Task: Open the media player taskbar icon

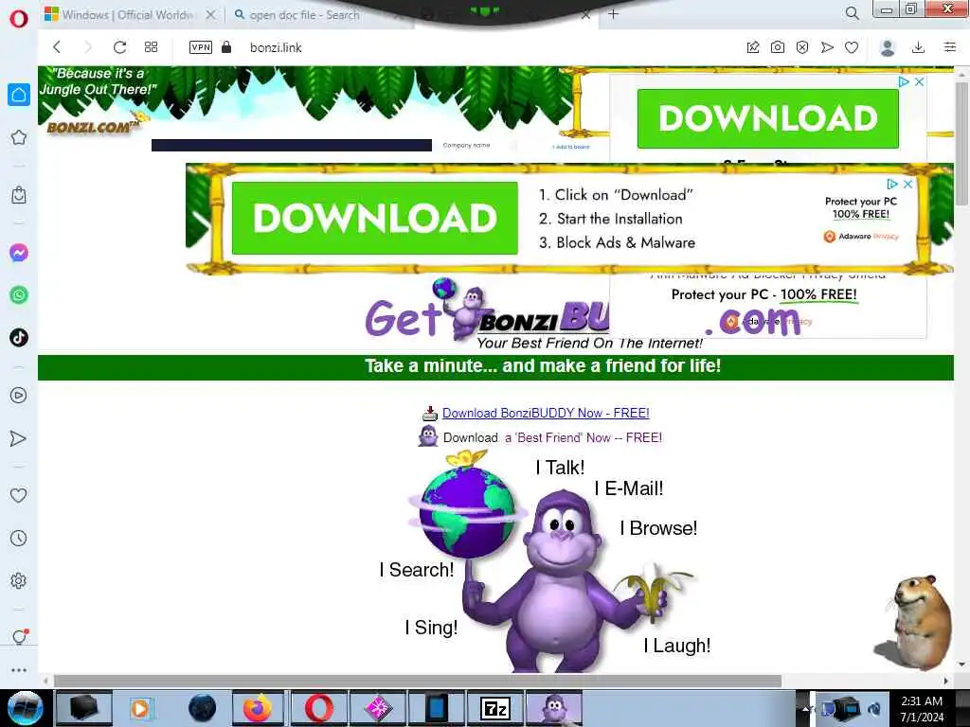Action: [x=141, y=708]
